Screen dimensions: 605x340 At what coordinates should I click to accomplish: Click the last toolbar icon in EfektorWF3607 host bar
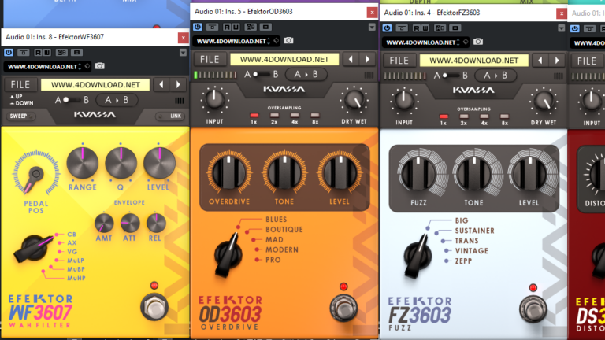coord(76,53)
